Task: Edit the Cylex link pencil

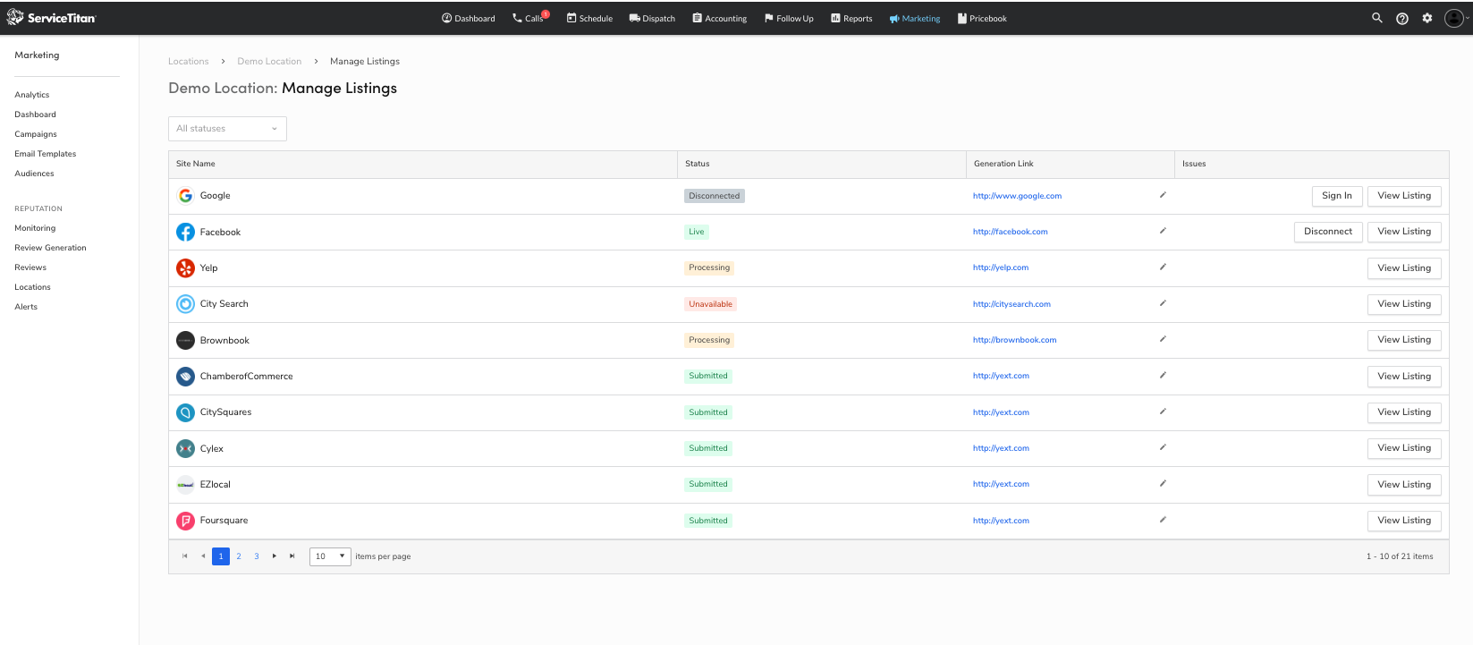Action: tap(1163, 447)
